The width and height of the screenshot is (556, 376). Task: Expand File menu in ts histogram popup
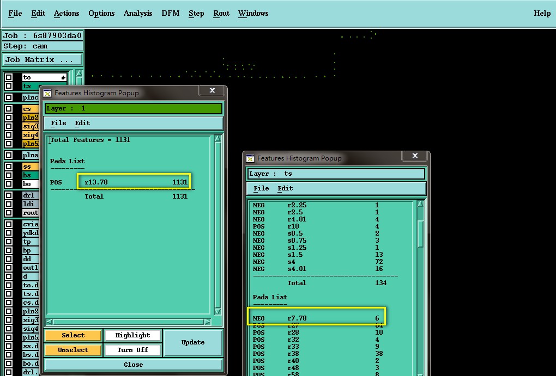coord(261,188)
